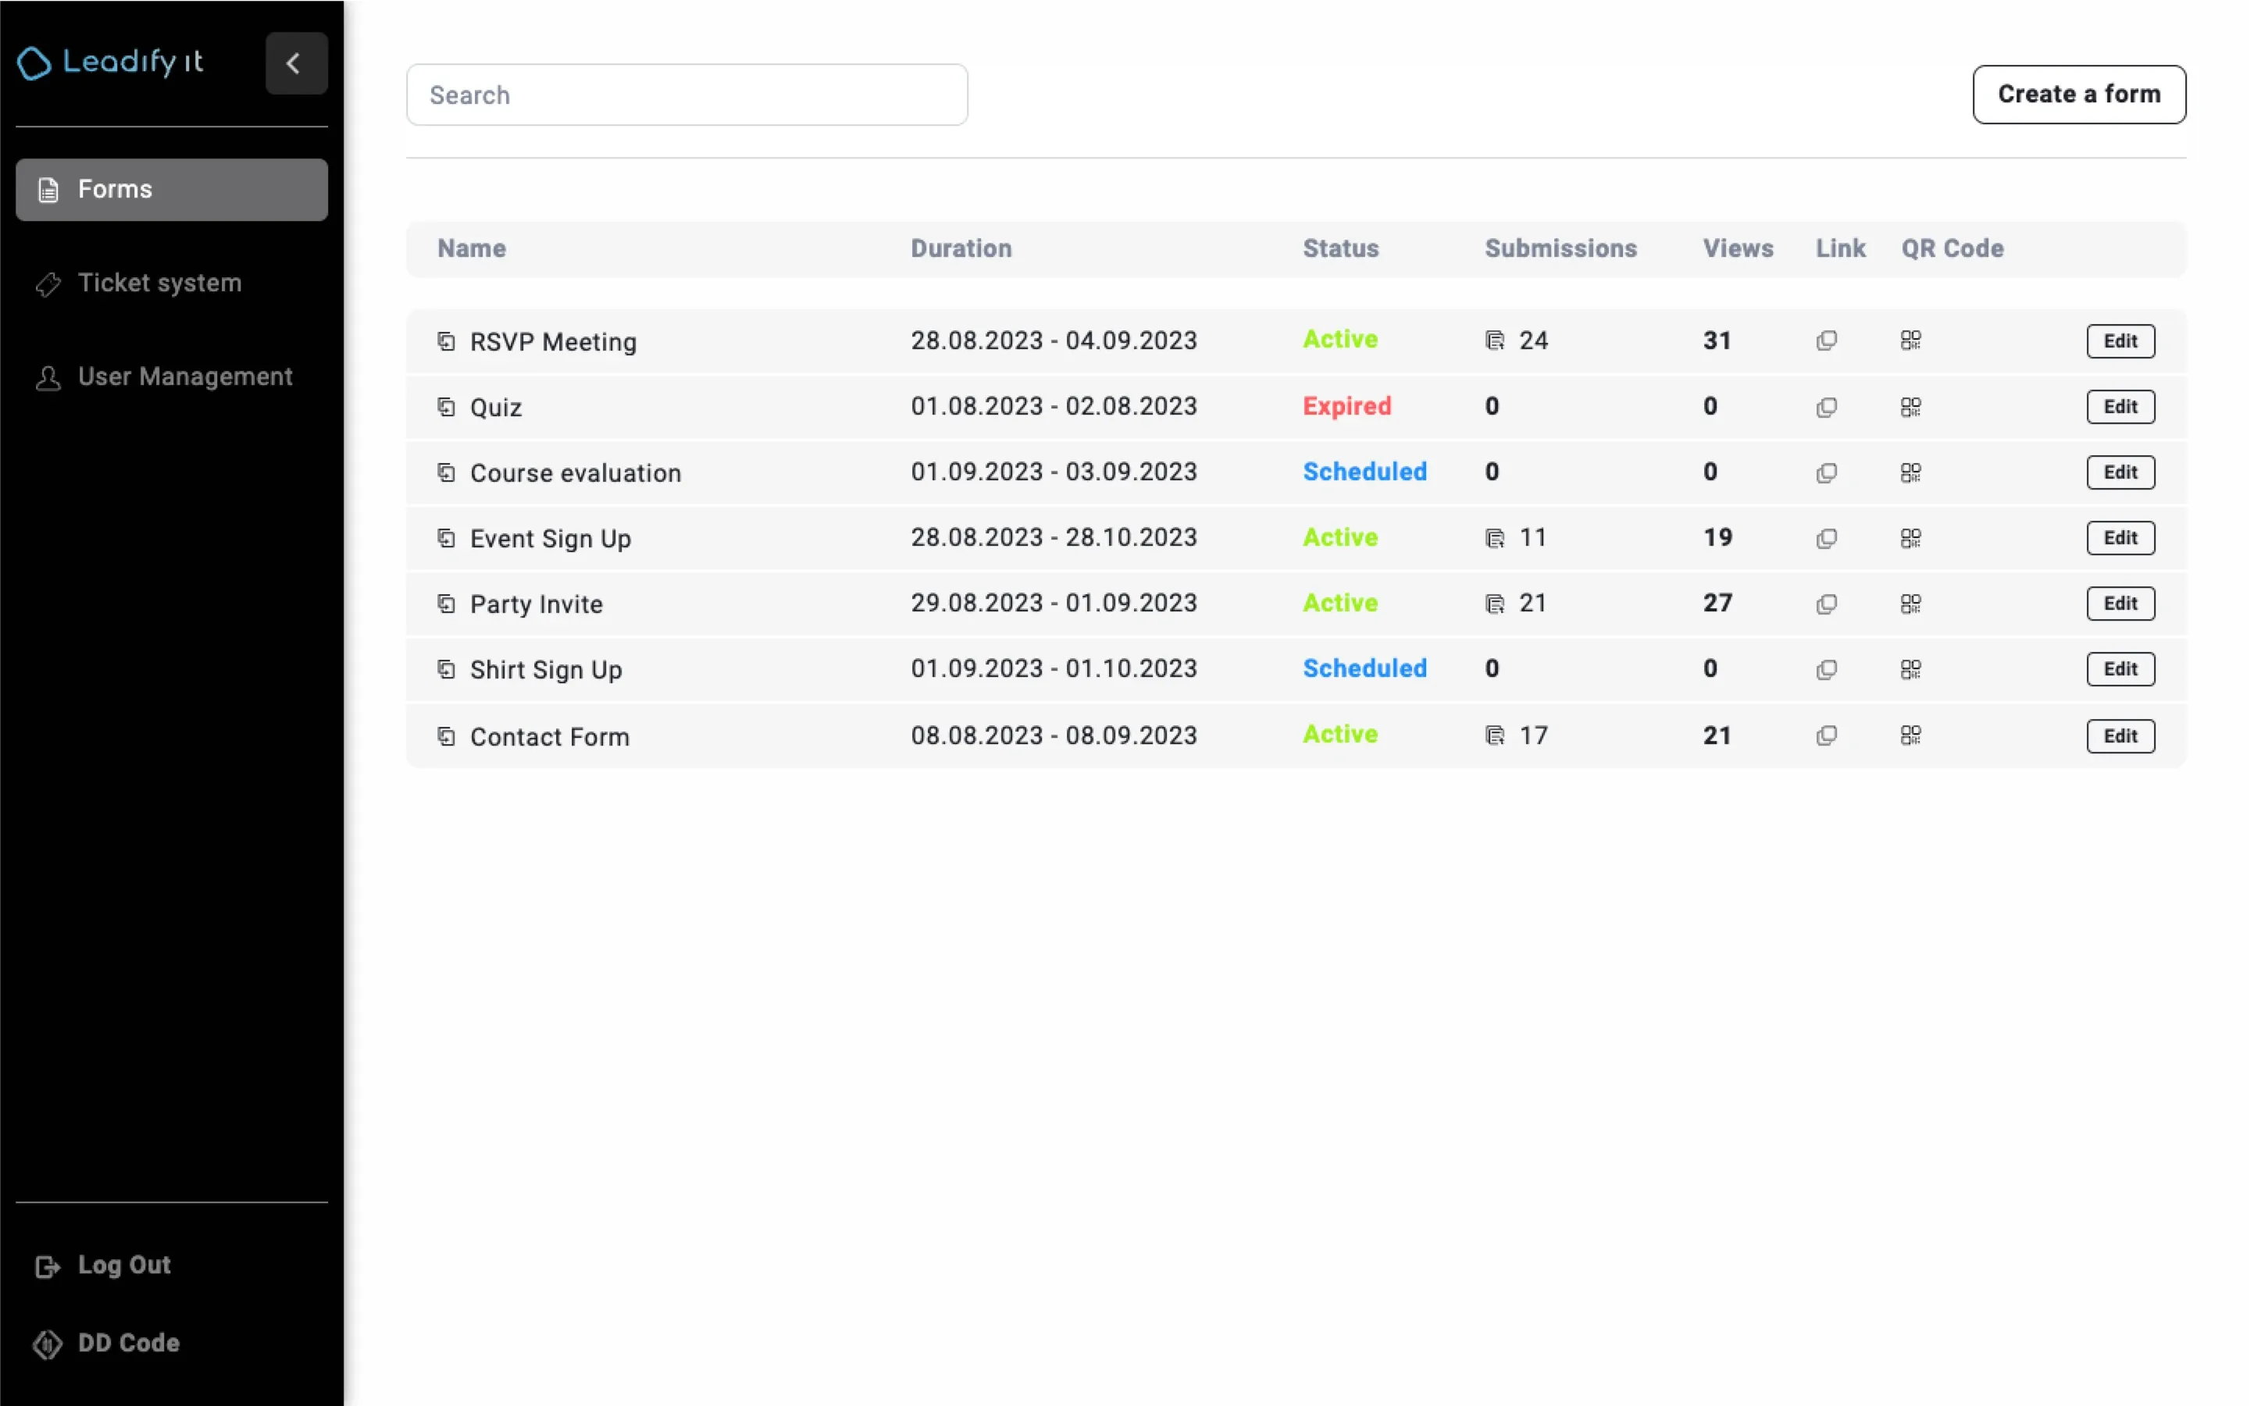2250x1406 pixels.
Task: Click the Create a form button
Action: (2080, 94)
